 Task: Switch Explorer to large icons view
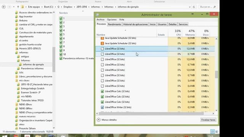pyautogui.click(x=217, y=132)
